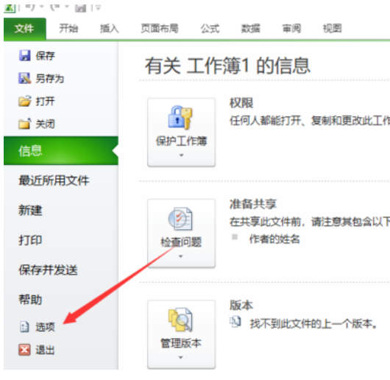Click the lock and key icon

tap(180, 117)
